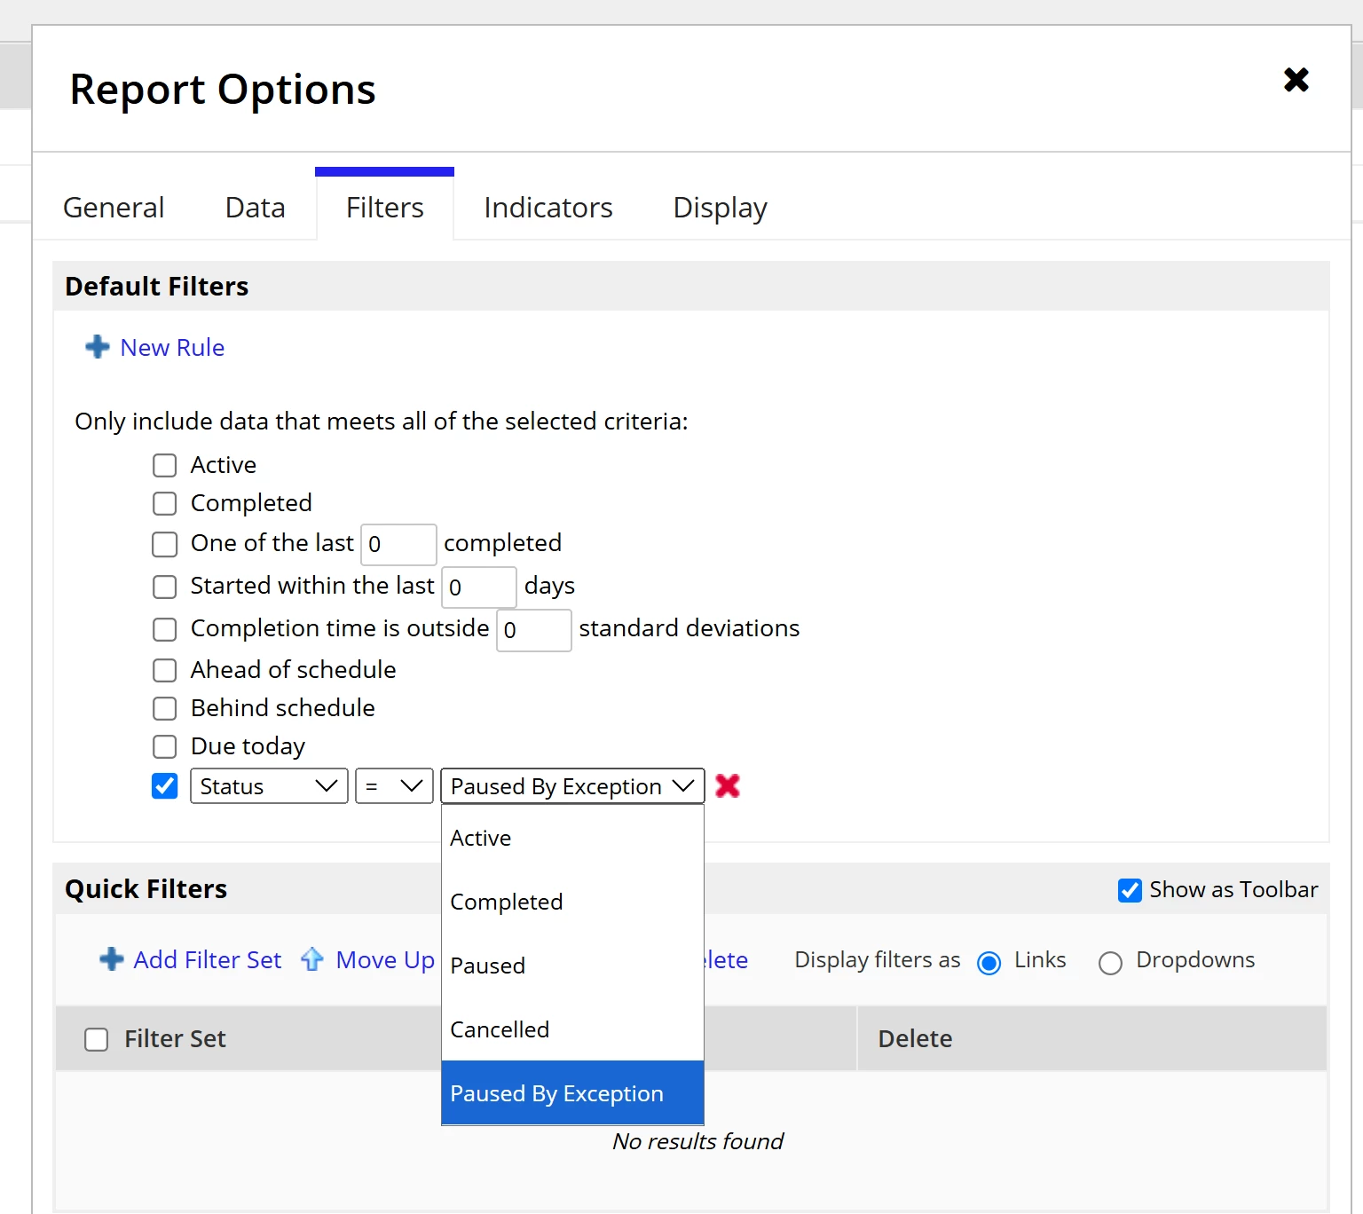Add a New Rule link
1363x1214 pixels.
click(x=172, y=348)
